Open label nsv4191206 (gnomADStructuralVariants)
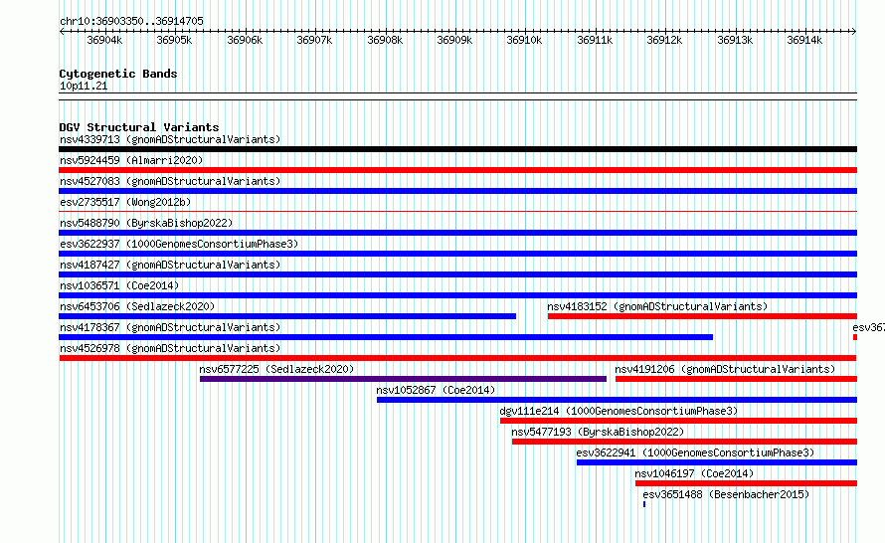The image size is (885, 543). click(725, 369)
